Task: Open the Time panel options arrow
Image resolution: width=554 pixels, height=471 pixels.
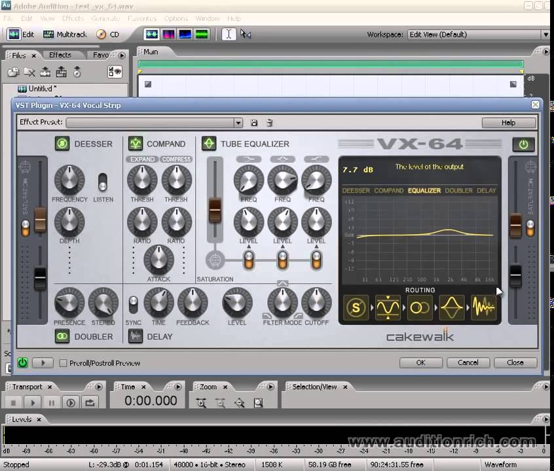Action: pos(178,387)
